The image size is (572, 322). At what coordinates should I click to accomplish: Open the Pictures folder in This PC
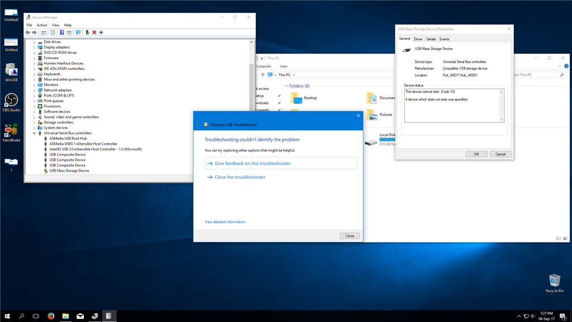point(380,115)
